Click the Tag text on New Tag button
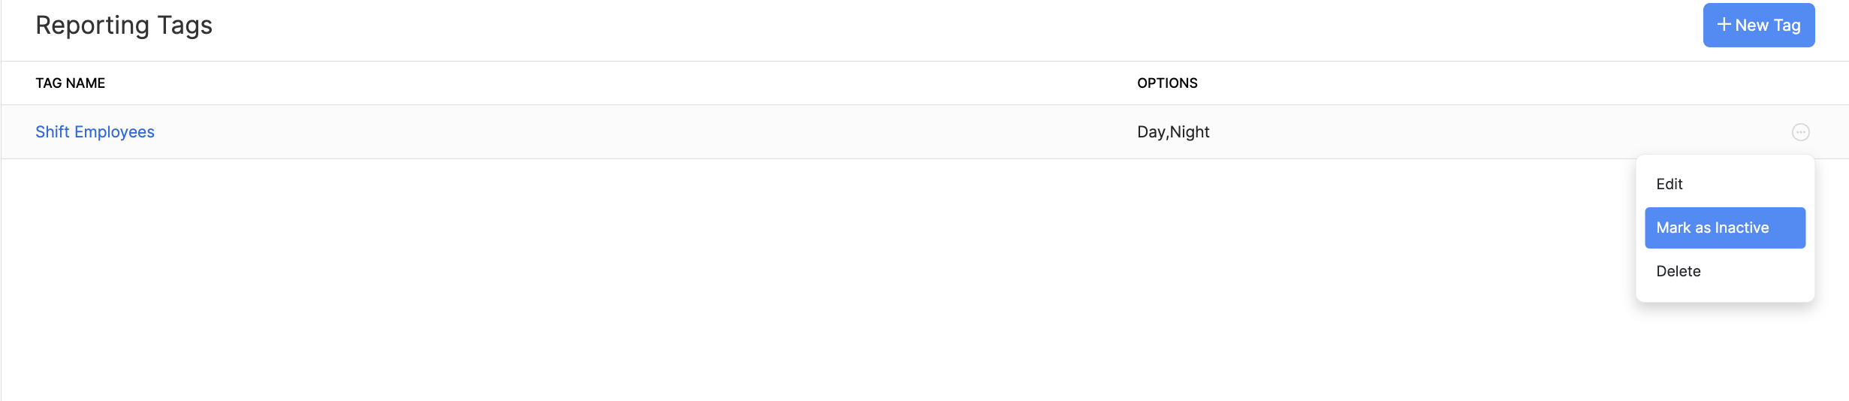Image resolution: width=1849 pixels, height=401 pixels. (1787, 26)
